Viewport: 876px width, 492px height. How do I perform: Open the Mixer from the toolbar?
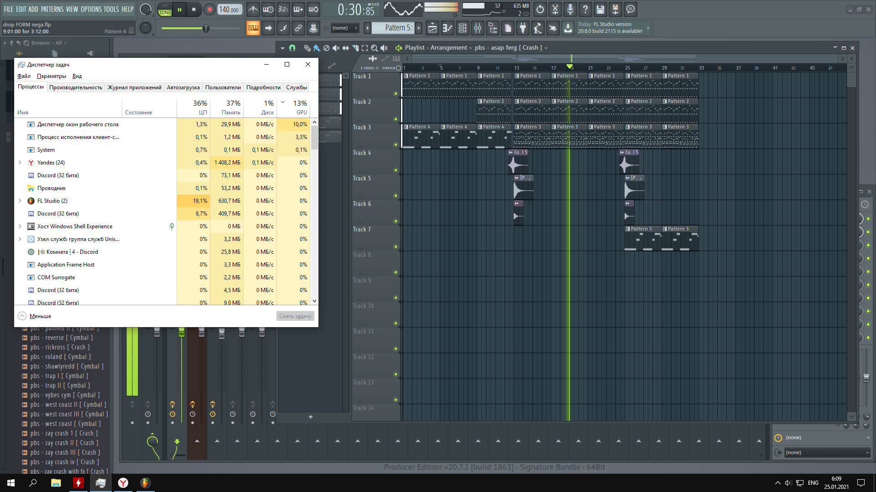478,28
